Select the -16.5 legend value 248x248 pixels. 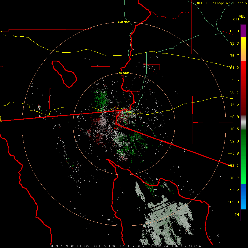[234, 129]
